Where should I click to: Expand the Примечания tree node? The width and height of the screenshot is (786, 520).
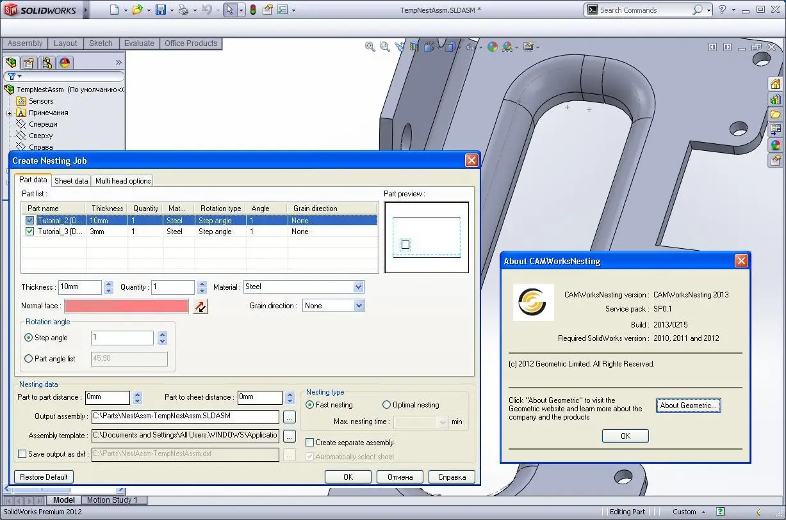[10, 113]
